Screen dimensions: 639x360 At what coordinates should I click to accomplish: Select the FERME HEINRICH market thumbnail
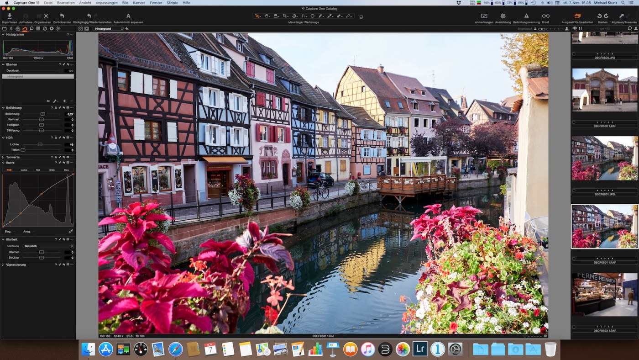[x=604, y=295]
